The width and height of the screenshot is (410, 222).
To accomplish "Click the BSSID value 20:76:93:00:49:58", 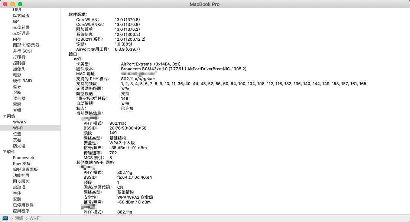I will [x=128, y=128].
